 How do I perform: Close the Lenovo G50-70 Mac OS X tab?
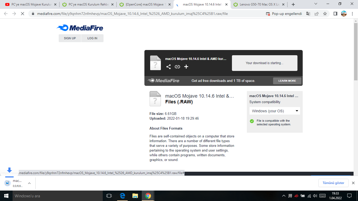click(283, 4)
